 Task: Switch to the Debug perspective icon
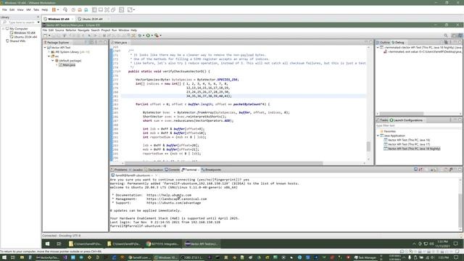[x=460, y=36]
